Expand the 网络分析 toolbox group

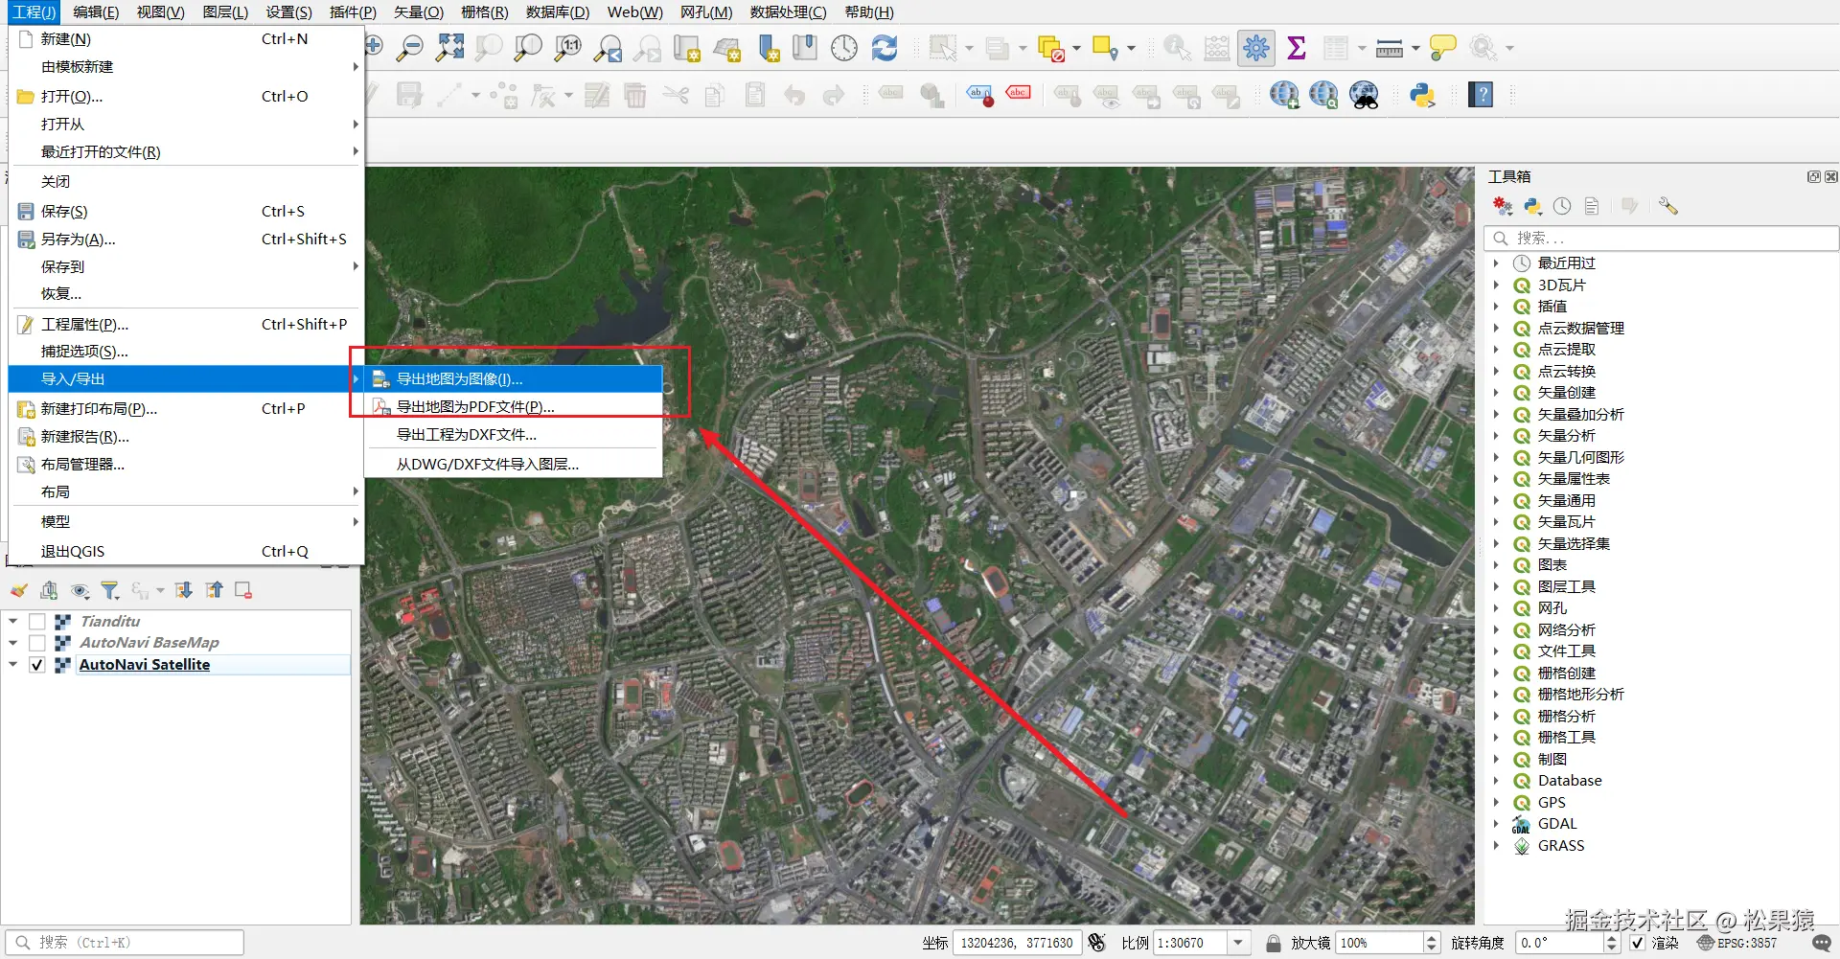(1495, 629)
